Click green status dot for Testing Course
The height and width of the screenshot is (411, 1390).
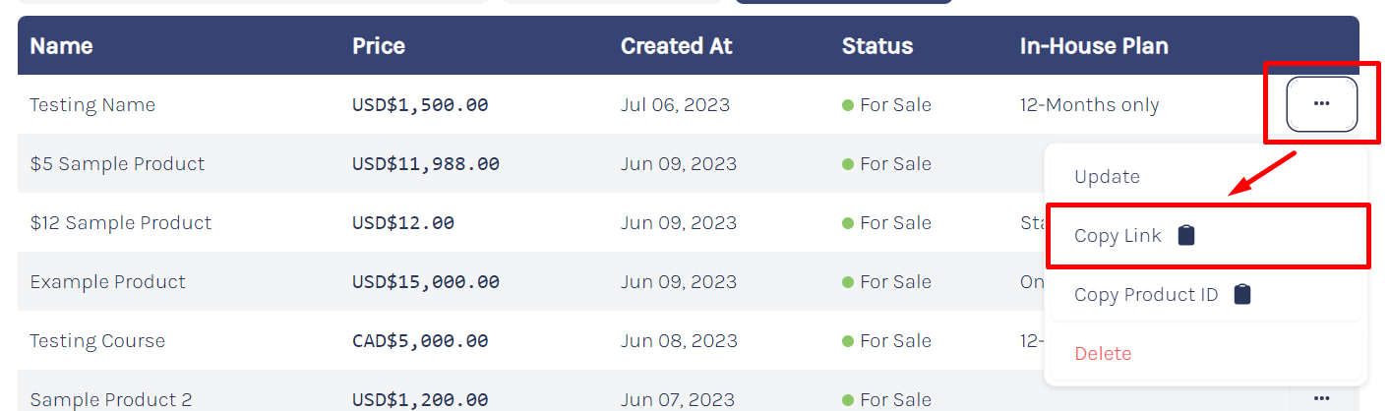click(848, 341)
